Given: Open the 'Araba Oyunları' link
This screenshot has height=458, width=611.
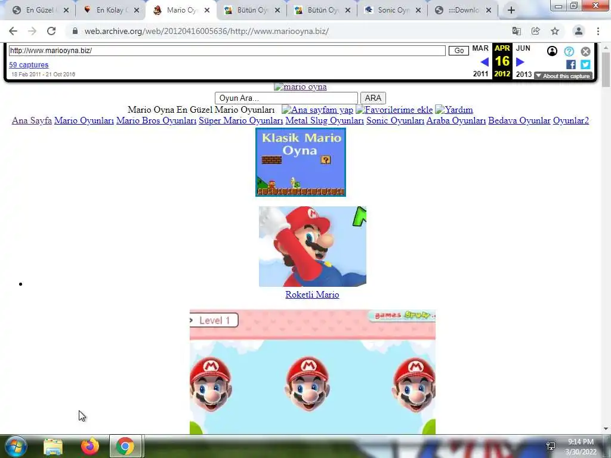Looking at the screenshot, I should (456, 120).
